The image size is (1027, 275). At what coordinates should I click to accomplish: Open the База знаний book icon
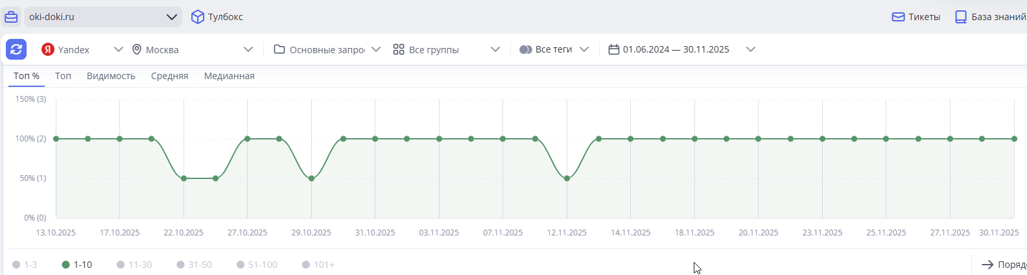click(x=961, y=17)
